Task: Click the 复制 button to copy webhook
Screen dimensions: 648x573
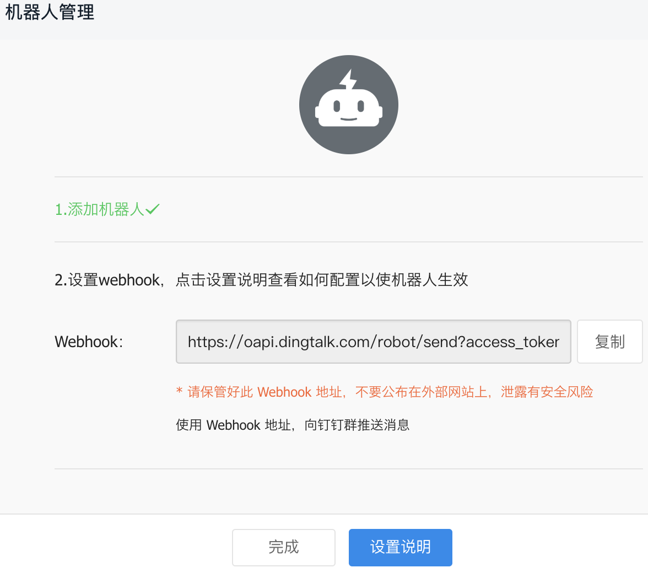Action: coord(609,342)
